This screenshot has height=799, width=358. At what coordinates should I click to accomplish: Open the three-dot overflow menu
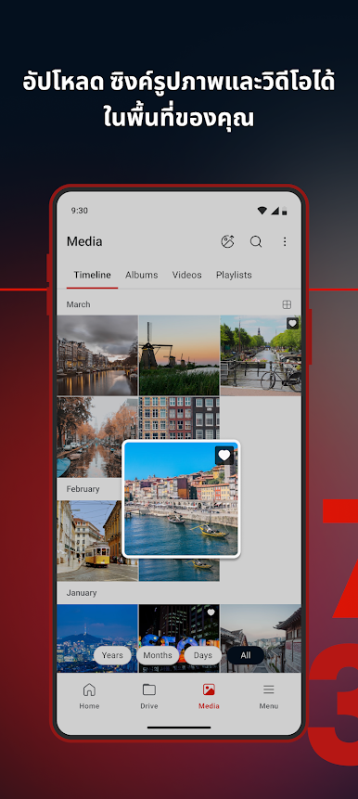pyautogui.click(x=285, y=241)
